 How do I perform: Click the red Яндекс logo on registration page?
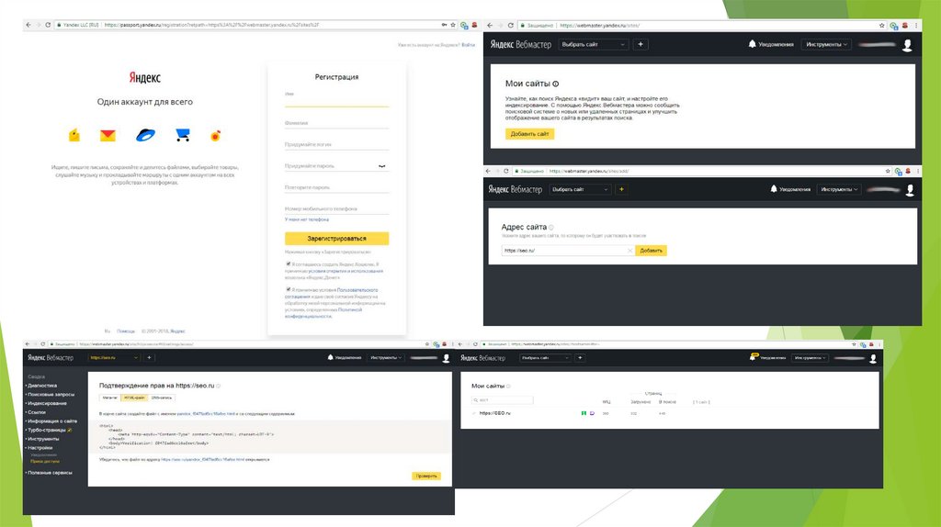pyautogui.click(x=144, y=77)
